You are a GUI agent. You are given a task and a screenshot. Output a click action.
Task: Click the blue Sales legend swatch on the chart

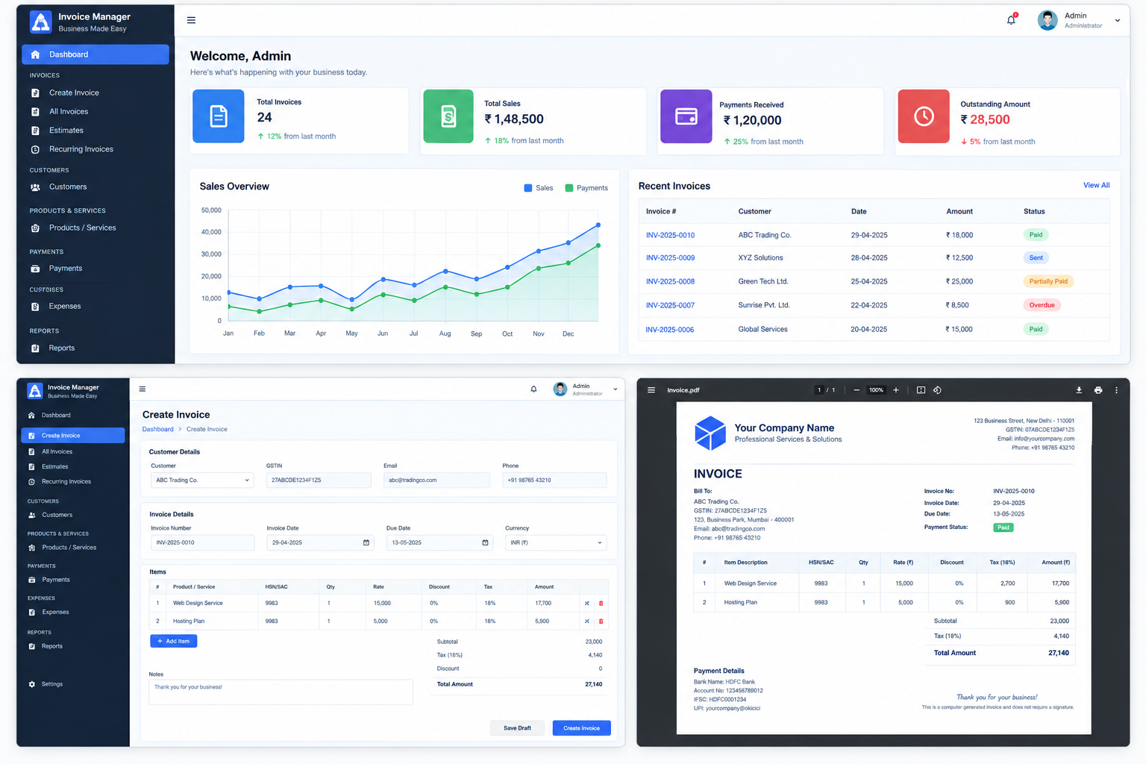528,188
